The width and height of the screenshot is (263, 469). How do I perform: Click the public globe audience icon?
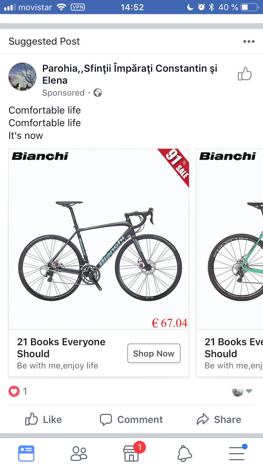pos(98,93)
